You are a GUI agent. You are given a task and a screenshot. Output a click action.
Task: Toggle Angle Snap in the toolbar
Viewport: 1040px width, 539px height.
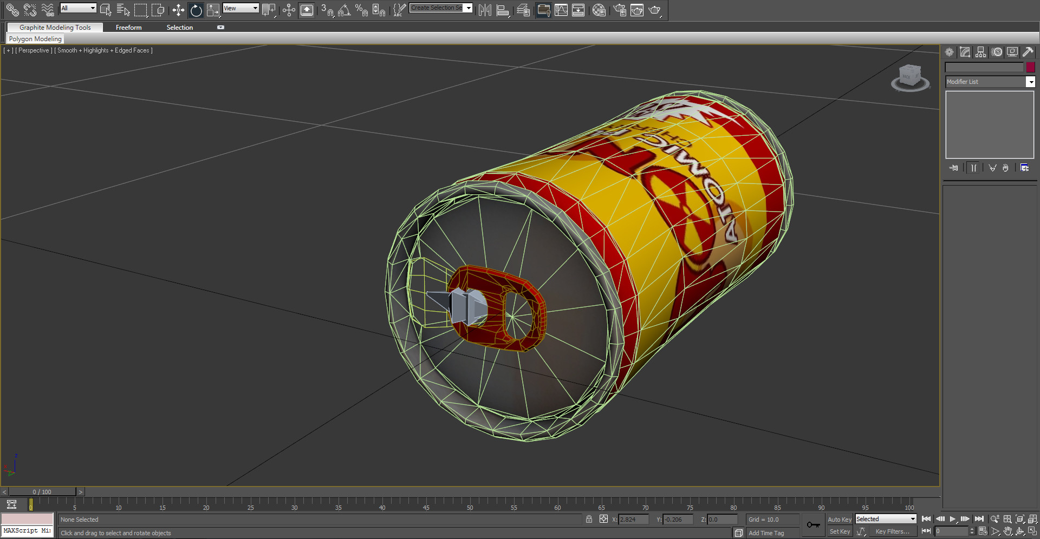pos(344,10)
